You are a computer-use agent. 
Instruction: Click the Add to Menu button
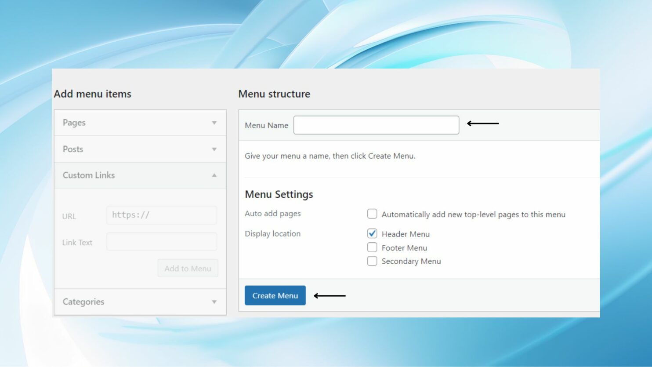(188, 268)
